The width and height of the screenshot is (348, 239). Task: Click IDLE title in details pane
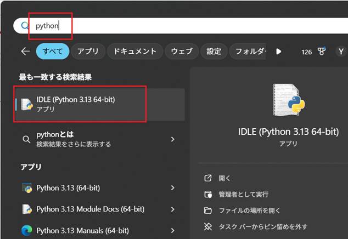tap(288, 132)
